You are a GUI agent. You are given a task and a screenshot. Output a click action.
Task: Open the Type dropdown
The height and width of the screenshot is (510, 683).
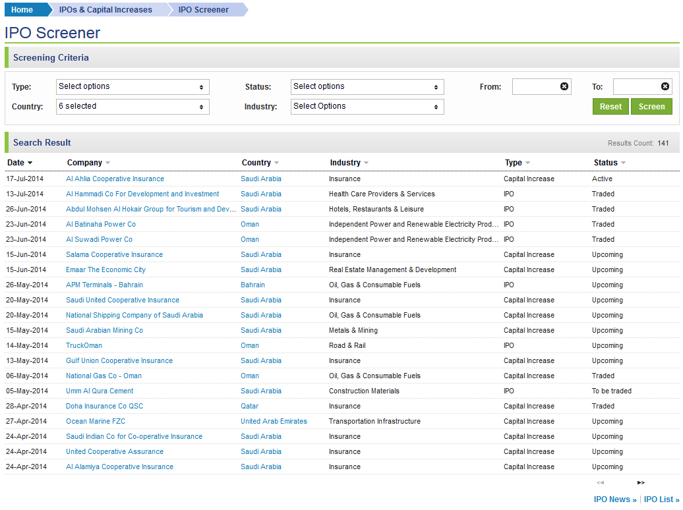point(133,87)
